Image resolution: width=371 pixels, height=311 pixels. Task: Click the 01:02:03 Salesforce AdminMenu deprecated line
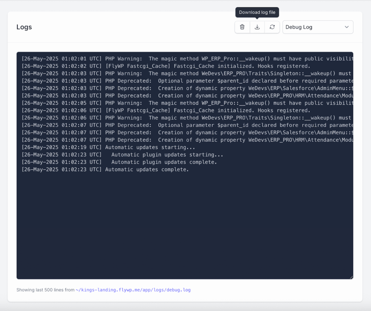(187, 88)
